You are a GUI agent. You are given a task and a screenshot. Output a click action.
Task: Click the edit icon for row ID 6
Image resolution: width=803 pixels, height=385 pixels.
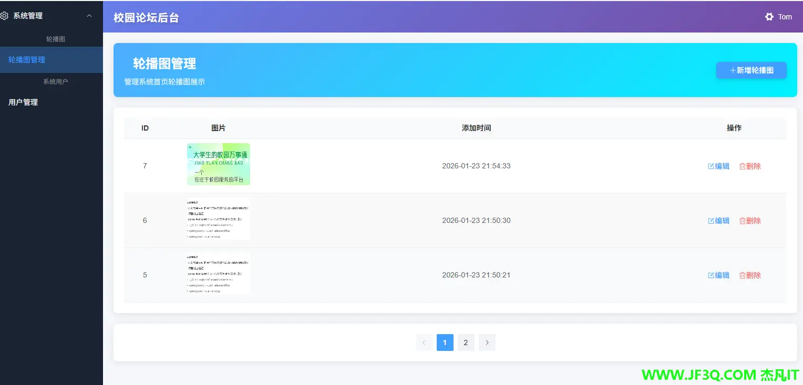coord(711,221)
